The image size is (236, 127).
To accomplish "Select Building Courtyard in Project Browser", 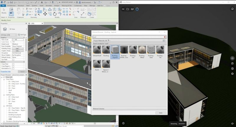I will (x=15, y=115).
